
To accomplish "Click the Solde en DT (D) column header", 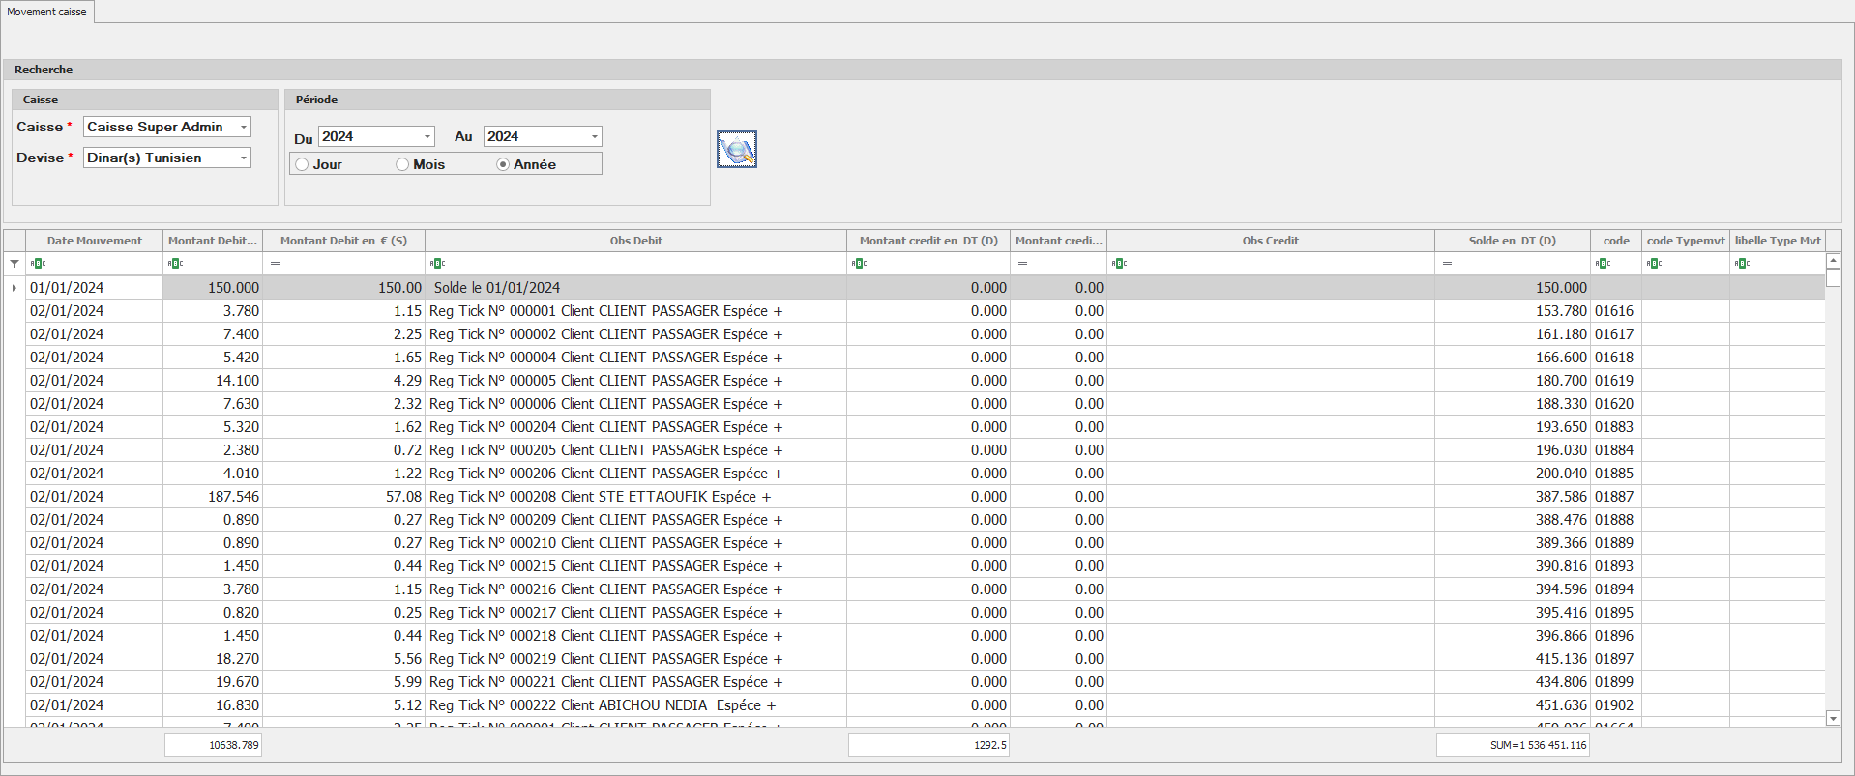I will click(x=1512, y=241).
